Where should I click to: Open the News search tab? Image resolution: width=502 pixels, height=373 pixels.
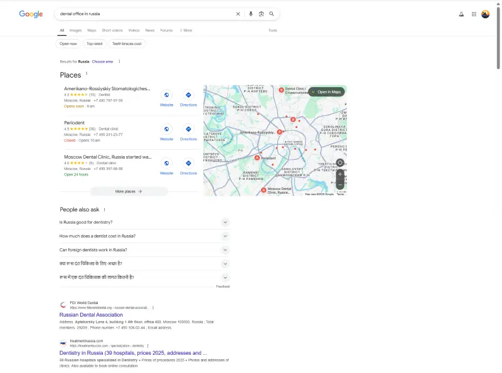(150, 29)
